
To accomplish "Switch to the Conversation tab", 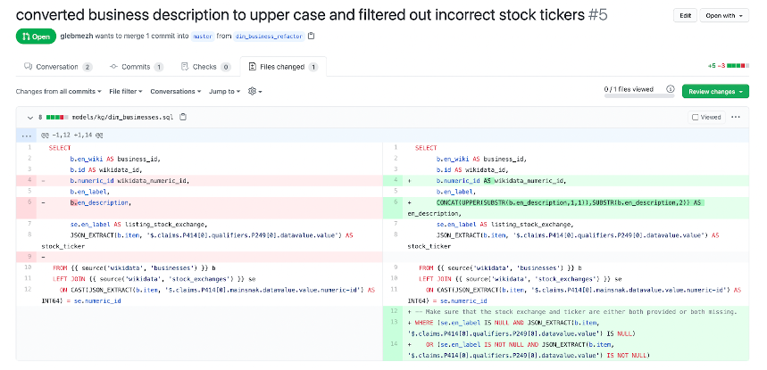I will point(57,67).
